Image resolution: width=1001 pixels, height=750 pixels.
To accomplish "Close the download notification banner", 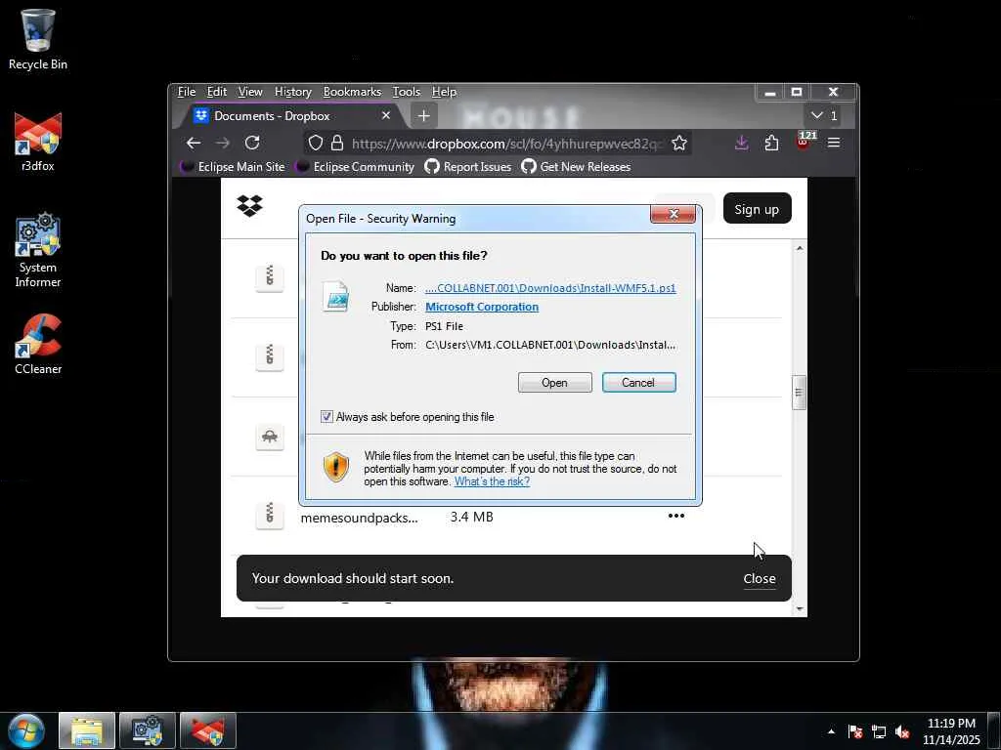I will [759, 578].
